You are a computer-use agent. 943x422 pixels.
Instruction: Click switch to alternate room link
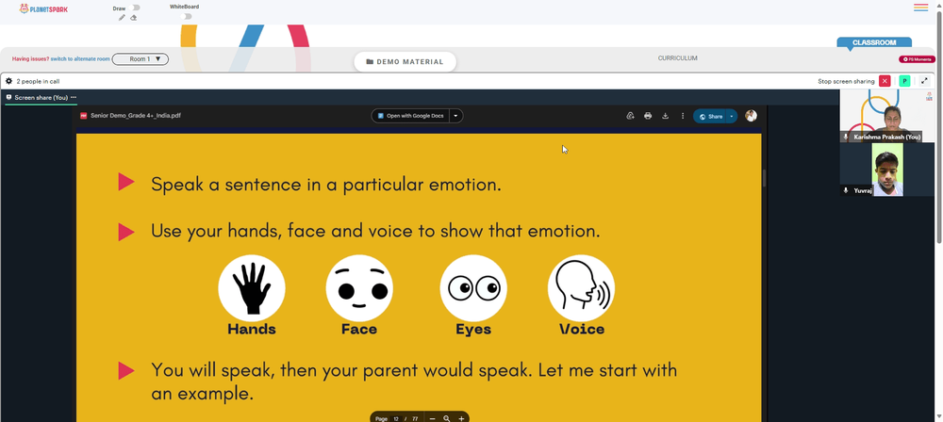coord(80,59)
